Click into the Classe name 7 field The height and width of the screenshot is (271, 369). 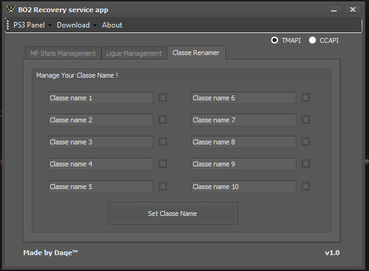244,120
